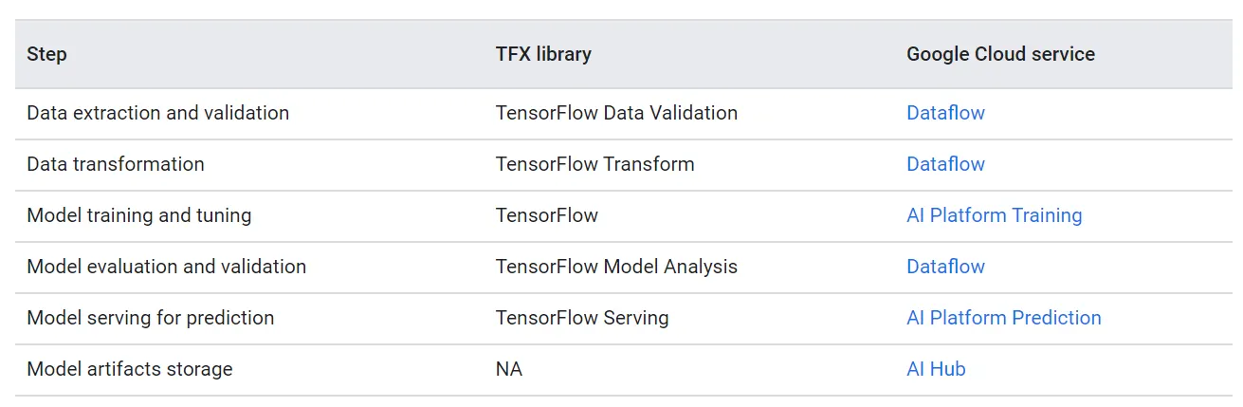Click the Google Cloud service column header
Screen dimensions: 1243x407
(x=1000, y=54)
